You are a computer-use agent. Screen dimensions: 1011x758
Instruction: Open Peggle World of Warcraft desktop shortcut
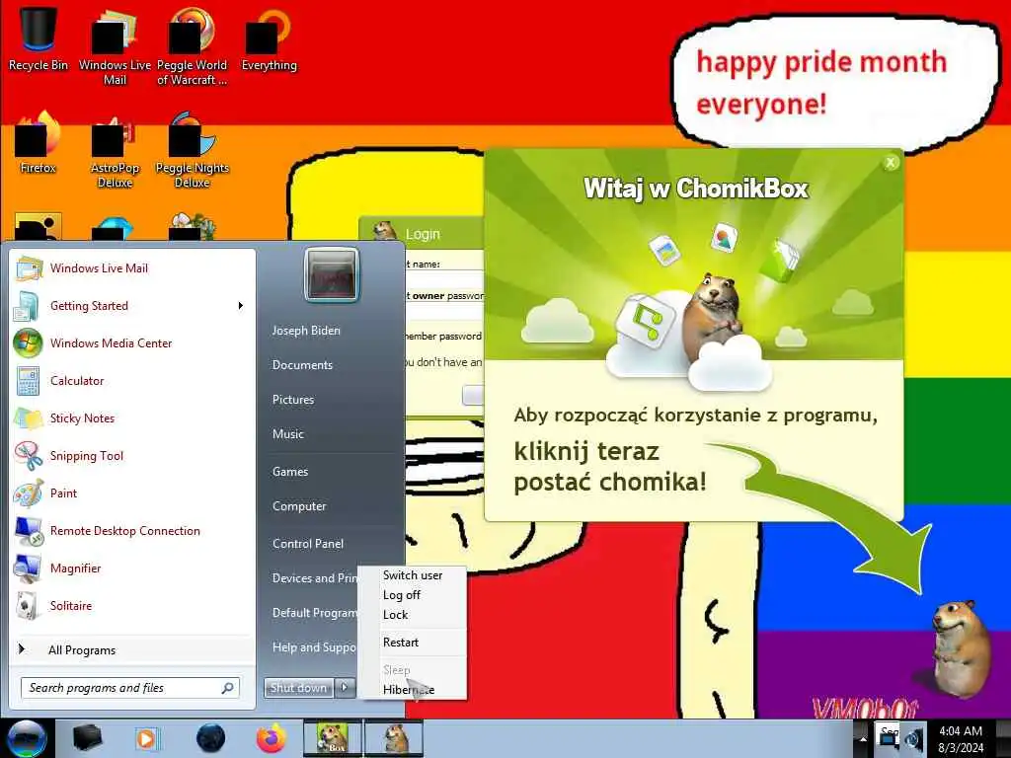(x=192, y=46)
